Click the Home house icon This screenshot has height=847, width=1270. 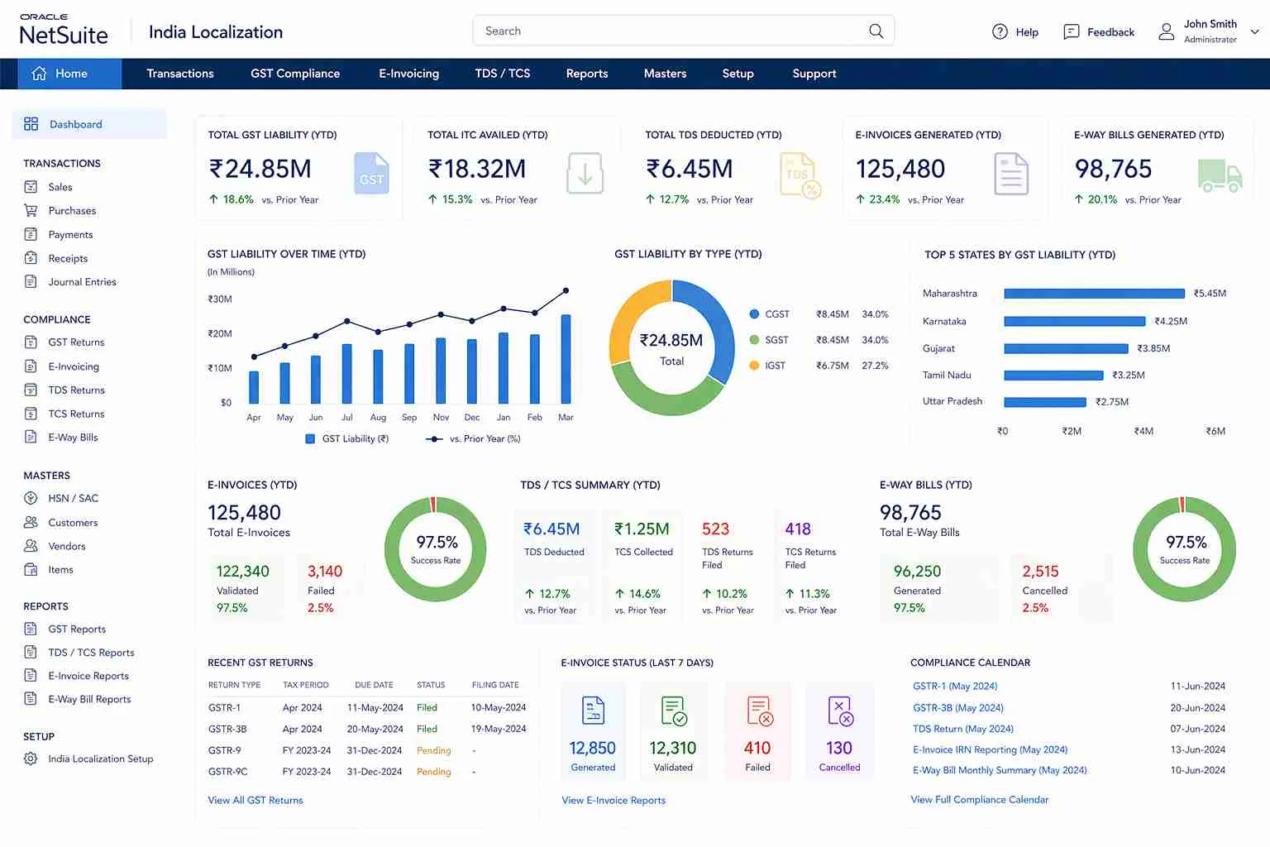(x=39, y=74)
